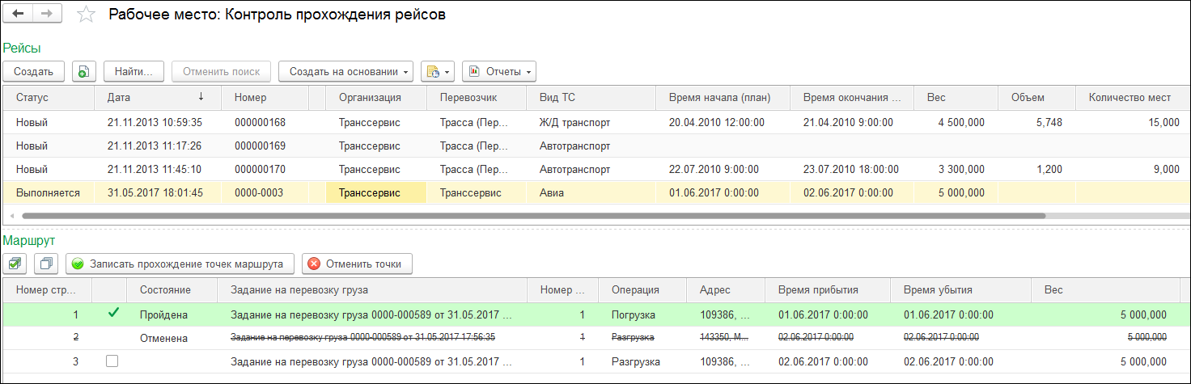Screen dimensions: 1191x384
Task: Click the check all route points icon
Action: [x=15, y=264]
